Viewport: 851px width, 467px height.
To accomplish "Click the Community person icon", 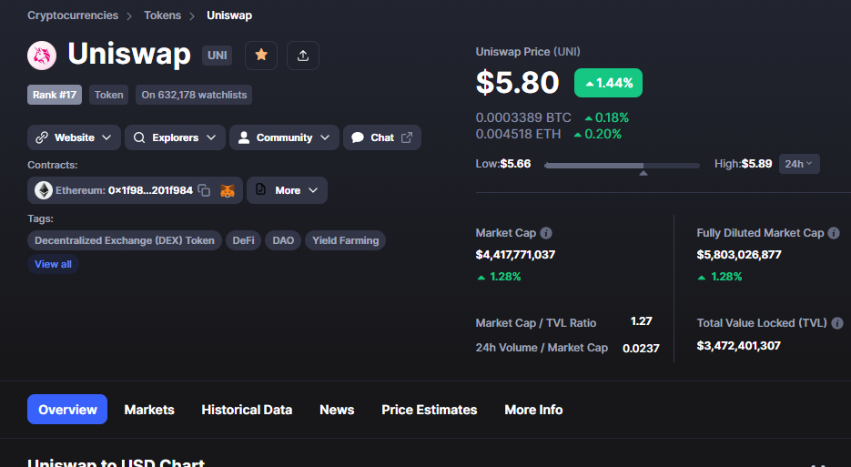I will tap(244, 137).
